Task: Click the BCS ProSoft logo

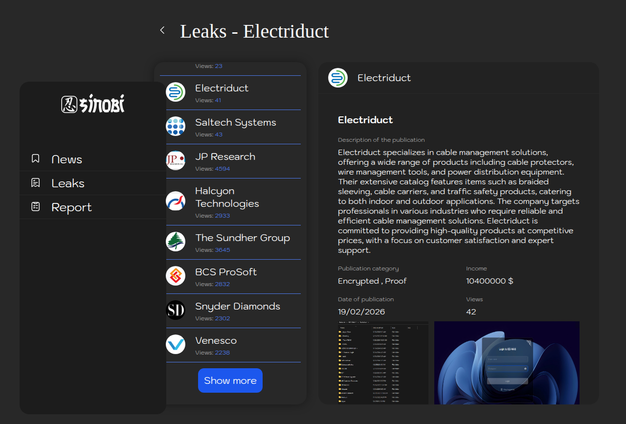Action: point(176,276)
